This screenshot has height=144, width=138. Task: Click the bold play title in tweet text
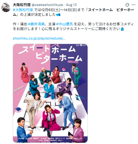pyautogui.click(x=73, y=12)
